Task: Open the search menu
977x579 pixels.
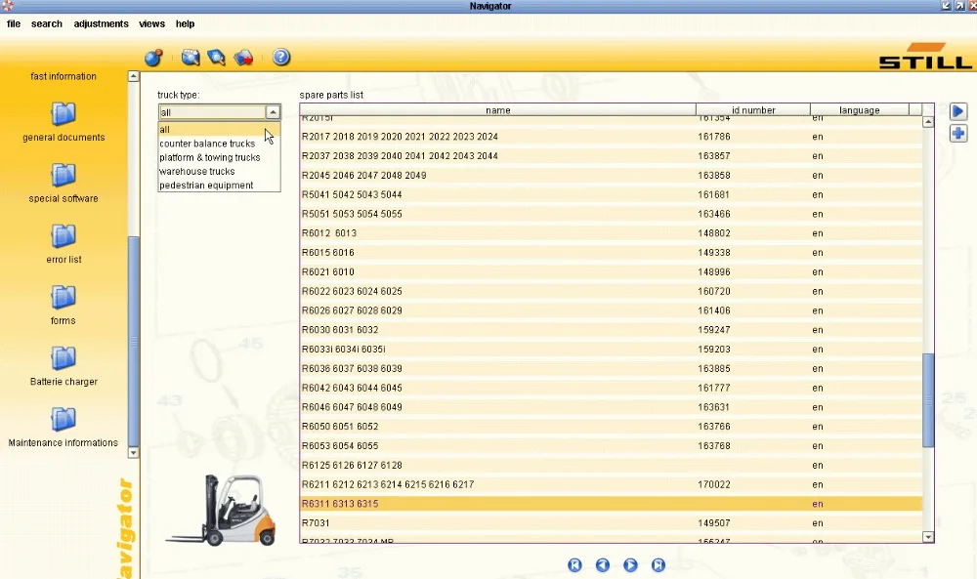Action: point(47,23)
